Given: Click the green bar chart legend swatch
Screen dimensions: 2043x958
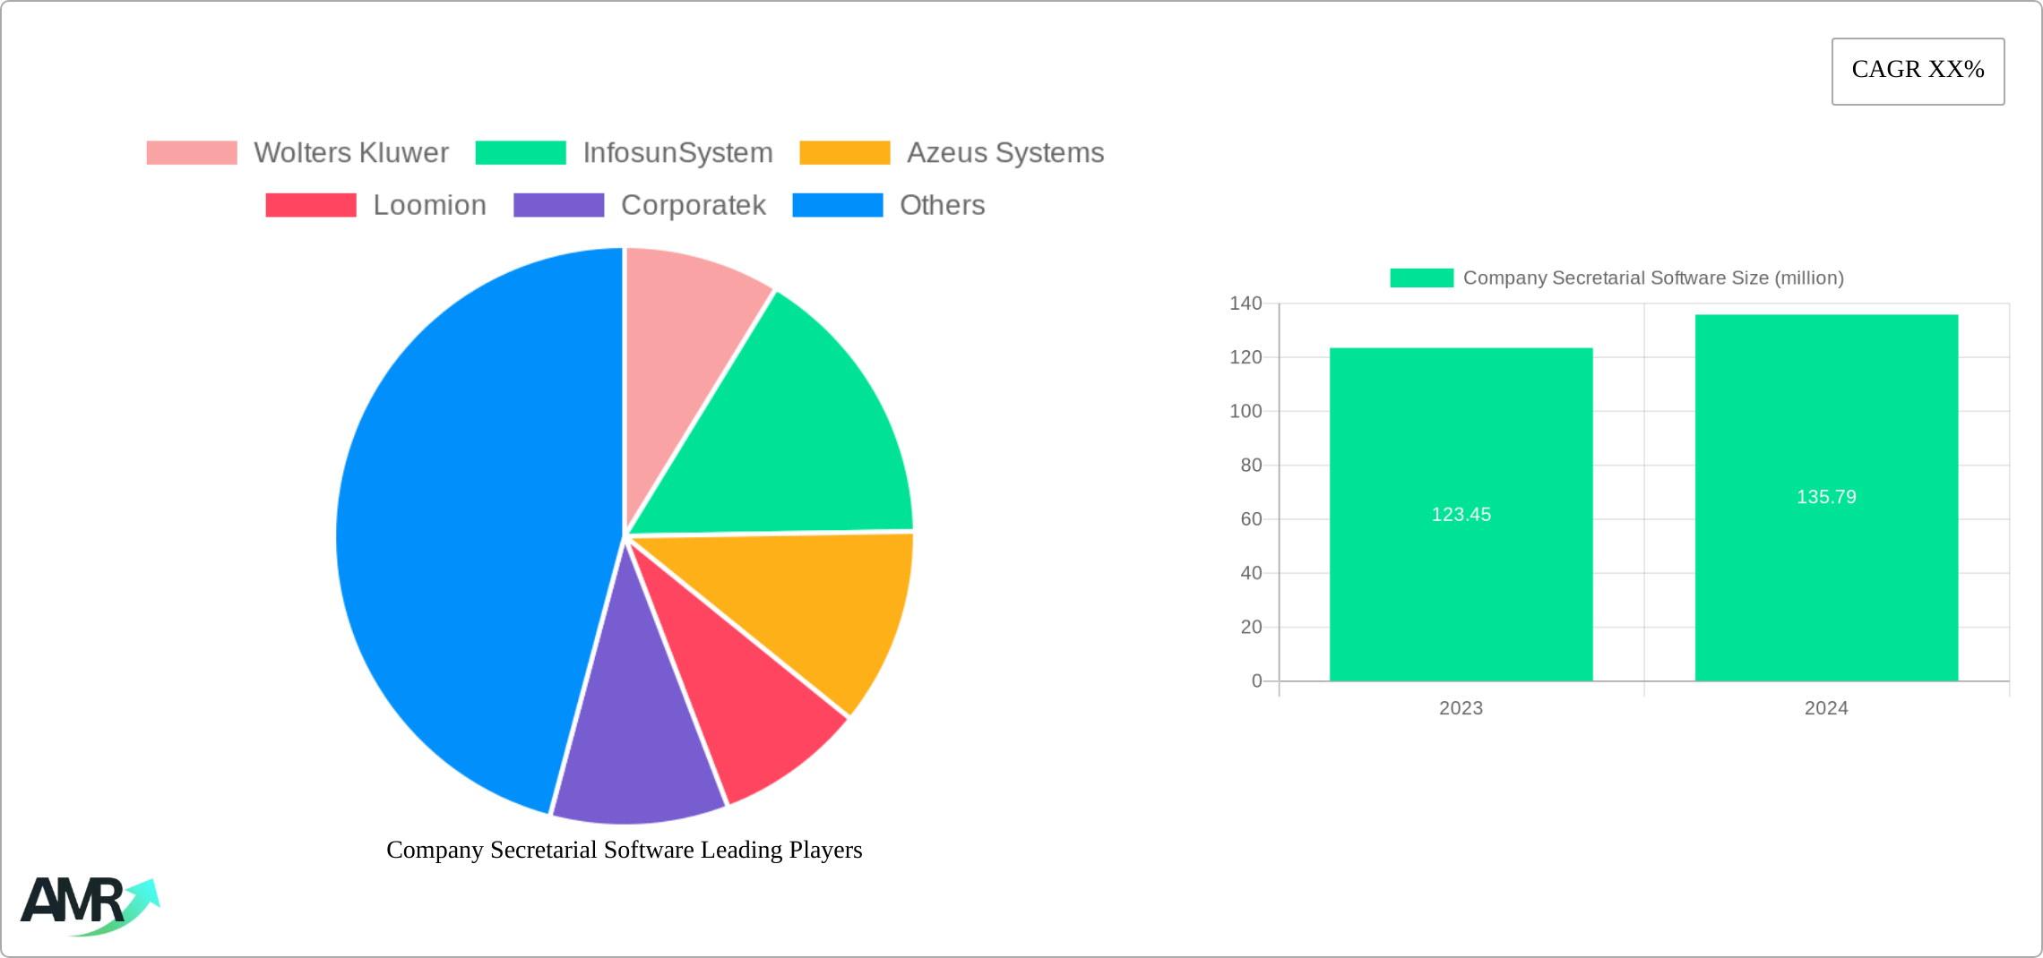Looking at the screenshot, I should coord(1422,278).
